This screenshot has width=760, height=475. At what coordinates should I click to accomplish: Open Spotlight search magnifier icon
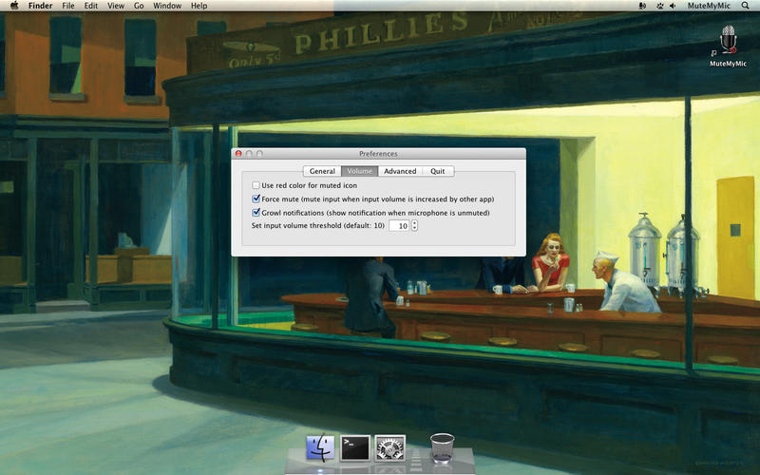point(745,6)
